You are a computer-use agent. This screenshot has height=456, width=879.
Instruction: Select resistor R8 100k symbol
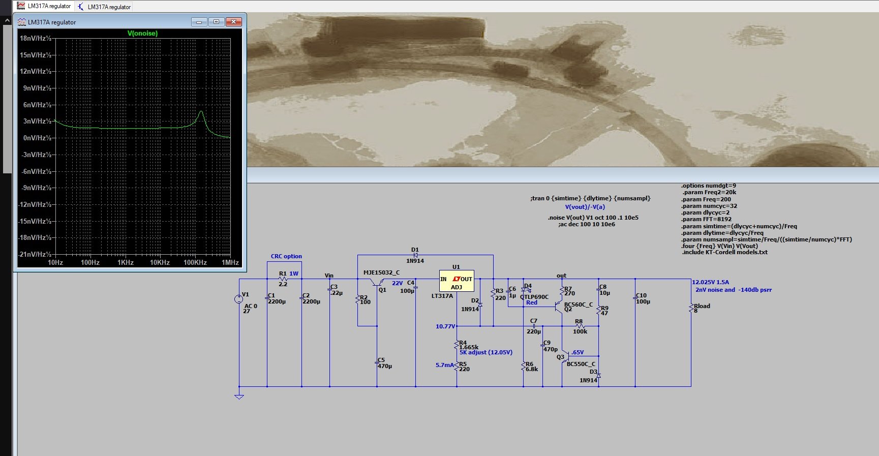[580, 326]
